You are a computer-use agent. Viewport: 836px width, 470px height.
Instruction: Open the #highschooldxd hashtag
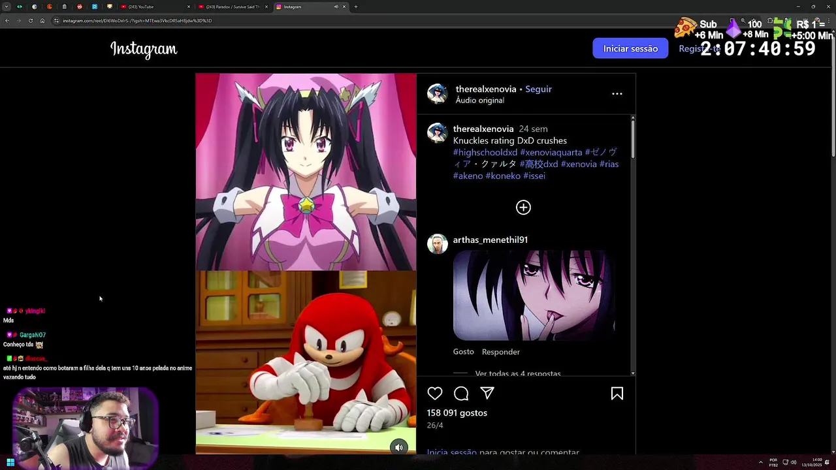(485, 152)
